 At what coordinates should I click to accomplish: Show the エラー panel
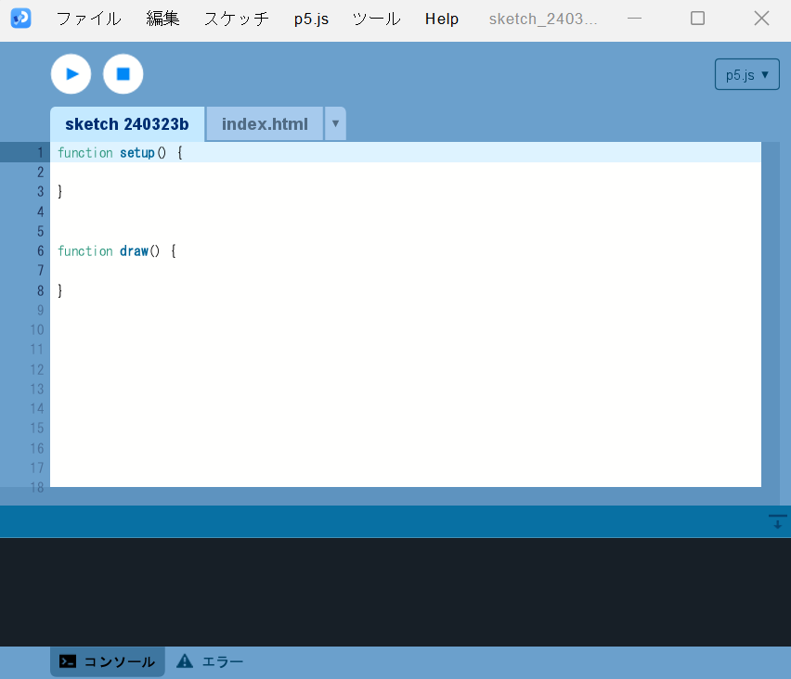[x=222, y=661]
